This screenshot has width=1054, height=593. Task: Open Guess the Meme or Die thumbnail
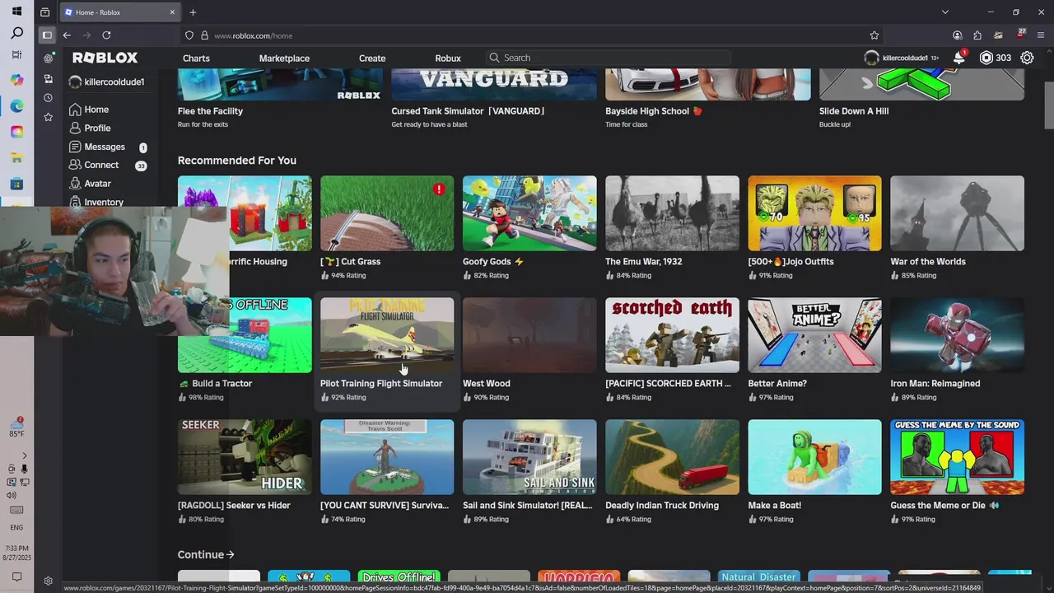[957, 457]
